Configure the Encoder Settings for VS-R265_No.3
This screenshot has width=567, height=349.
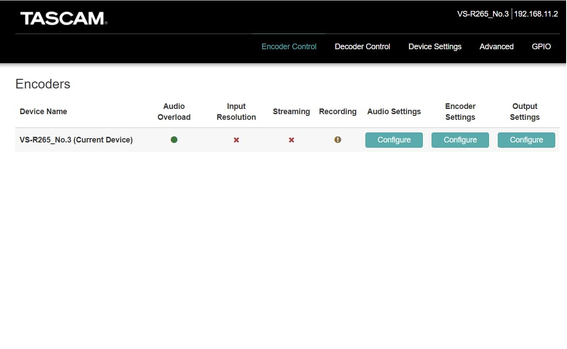[x=460, y=140]
